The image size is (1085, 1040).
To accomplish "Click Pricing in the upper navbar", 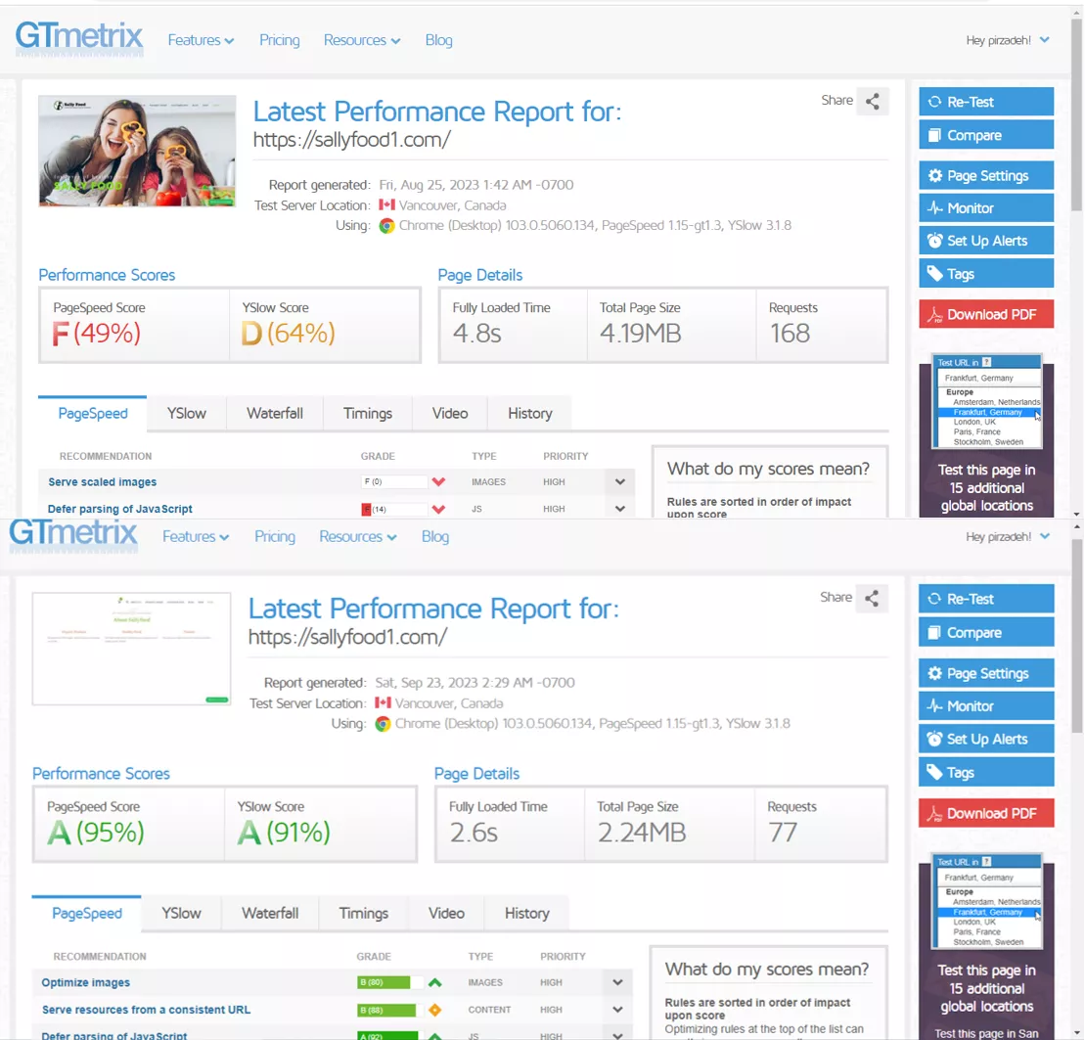I will pyautogui.click(x=280, y=40).
